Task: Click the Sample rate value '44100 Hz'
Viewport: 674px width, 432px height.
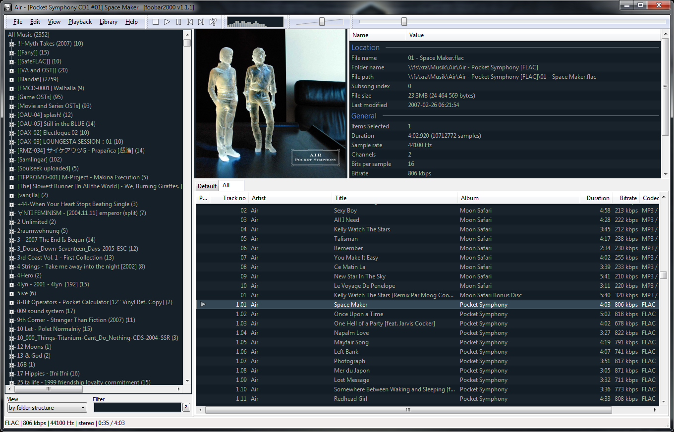Action: pos(420,145)
